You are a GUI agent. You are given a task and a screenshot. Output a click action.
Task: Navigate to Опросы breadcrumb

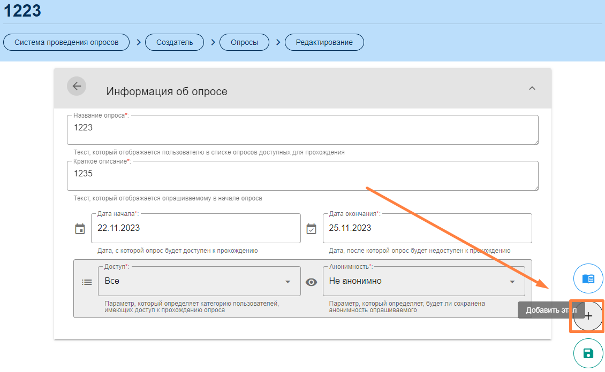tap(244, 42)
